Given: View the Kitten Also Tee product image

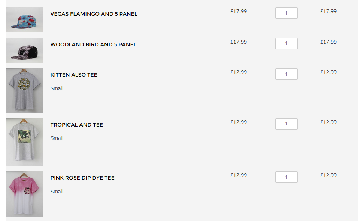Looking at the screenshot, I should (24, 90).
